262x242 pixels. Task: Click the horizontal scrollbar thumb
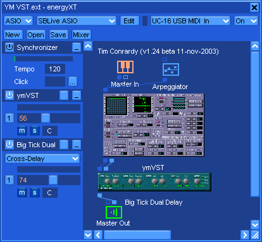click(x=137, y=235)
